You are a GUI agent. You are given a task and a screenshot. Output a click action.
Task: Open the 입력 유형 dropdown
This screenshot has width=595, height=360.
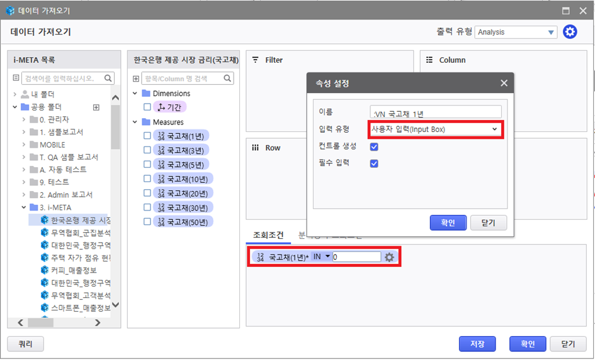[x=435, y=129]
